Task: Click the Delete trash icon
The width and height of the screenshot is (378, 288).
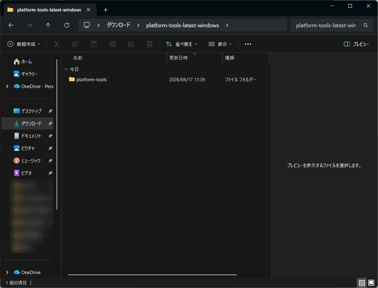Action: click(x=150, y=44)
